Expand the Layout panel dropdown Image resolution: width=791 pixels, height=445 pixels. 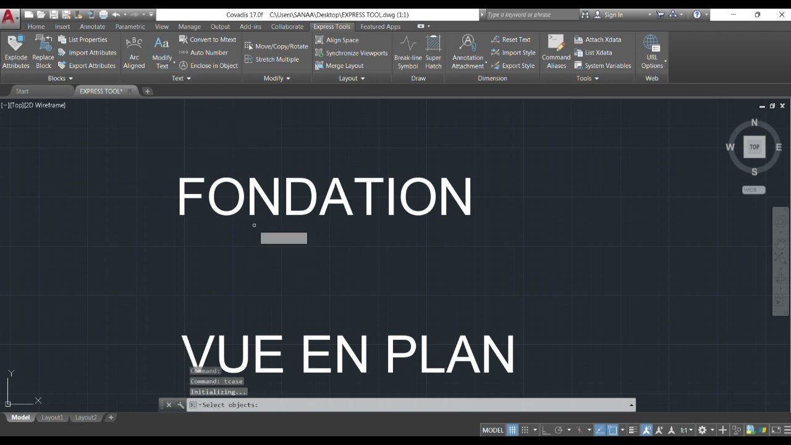(x=352, y=78)
